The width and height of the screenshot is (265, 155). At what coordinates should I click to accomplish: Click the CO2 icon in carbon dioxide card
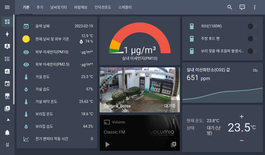point(255,70)
